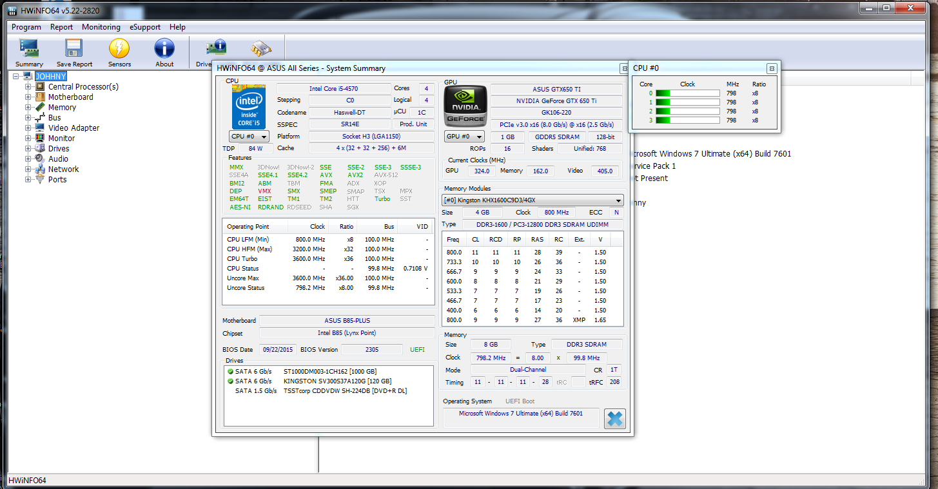Open the Help menu
938x489 pixels.
(x=177, y=27)
